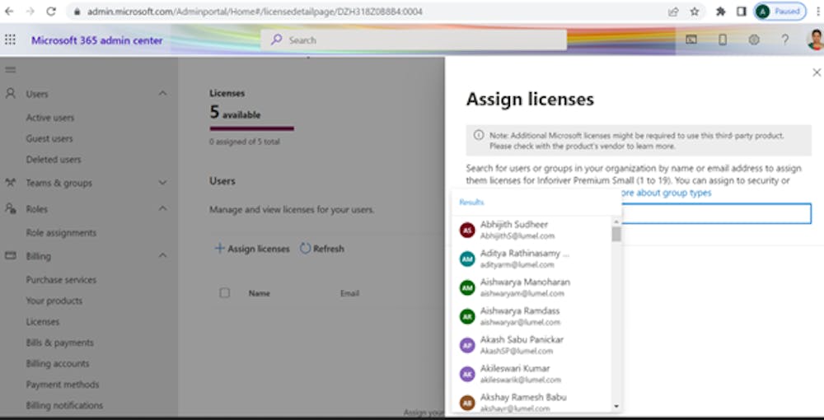Collapse the Billing section chevron
The width and height of the screenshot is (824, 420).
(162, 255)
